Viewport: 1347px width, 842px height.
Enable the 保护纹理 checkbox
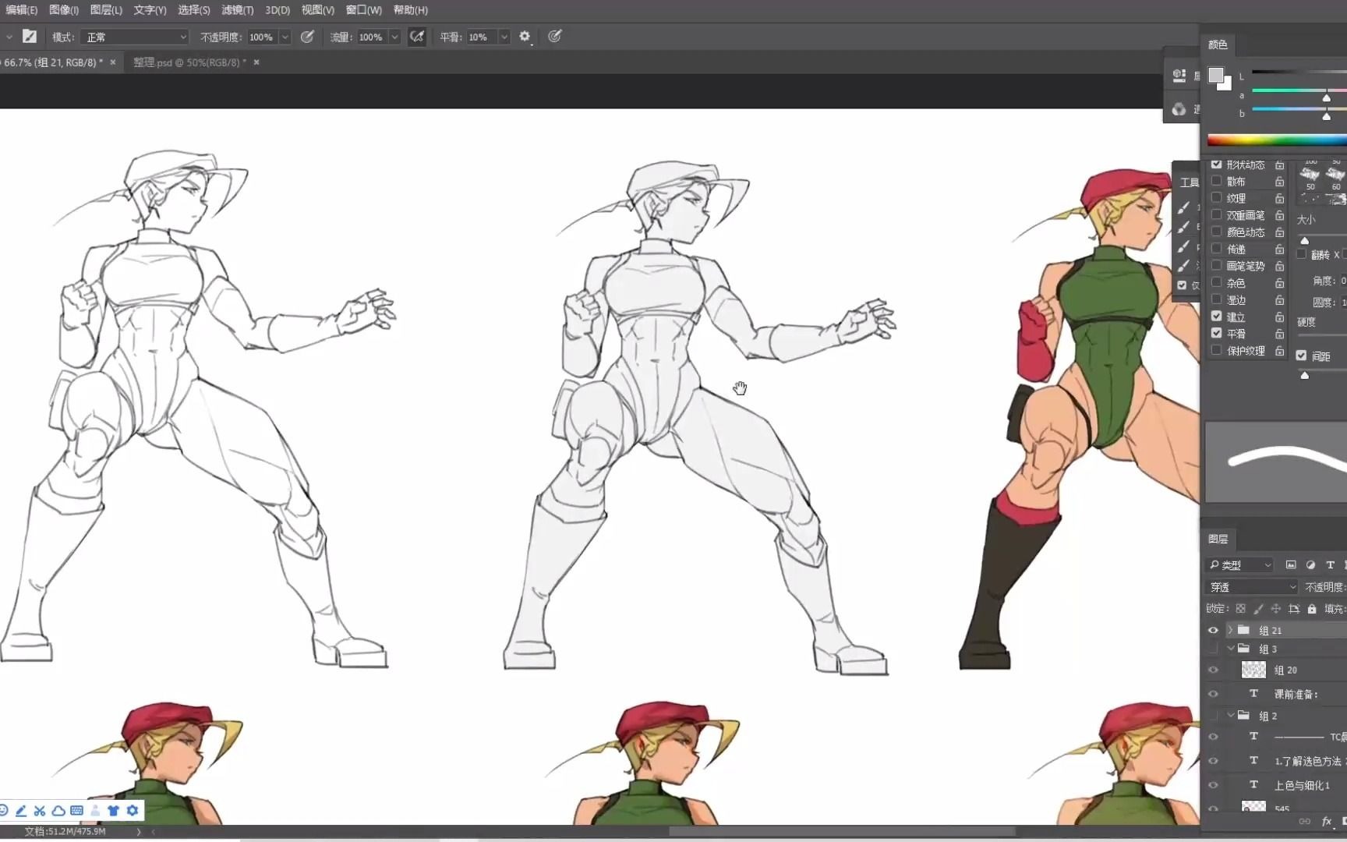tap(1216, 350)
